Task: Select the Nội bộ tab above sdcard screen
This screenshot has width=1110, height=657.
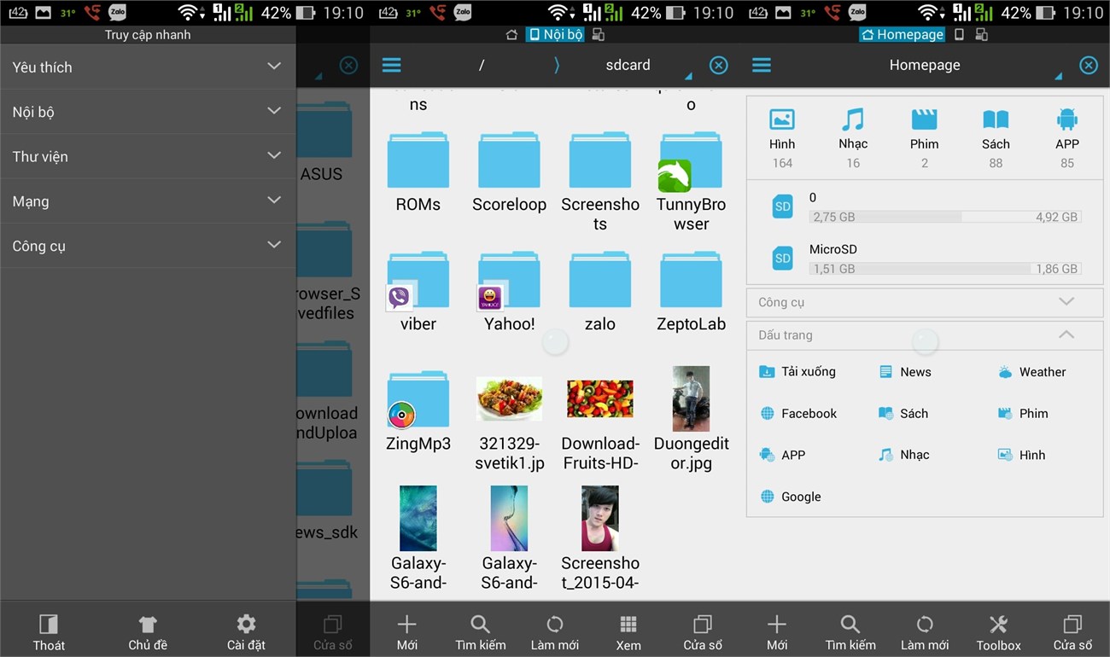Action: coord(555,34)
